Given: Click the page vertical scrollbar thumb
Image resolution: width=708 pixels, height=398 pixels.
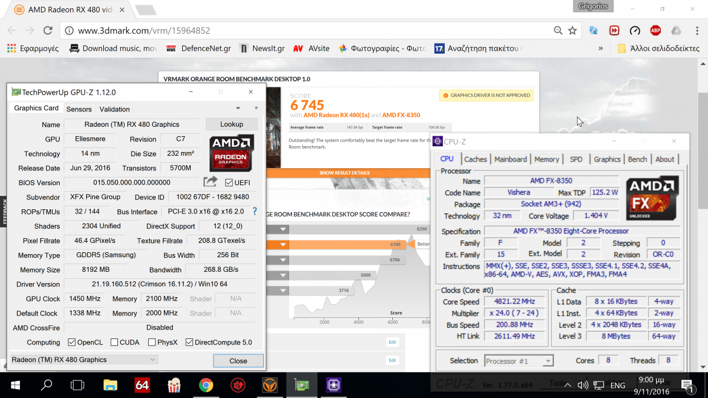Looking at the screenshot, I should coord(703,150).
